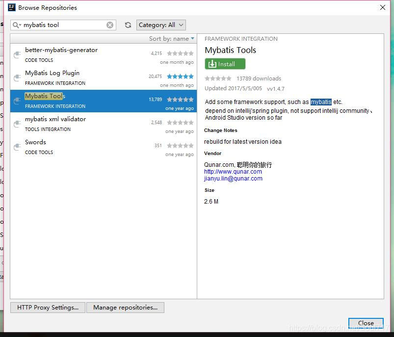Image resolution: width=394 pixels, height=337 pixels.
Task: Click the MyBatis Log Plugin plug icon
Action: [17, 78]
